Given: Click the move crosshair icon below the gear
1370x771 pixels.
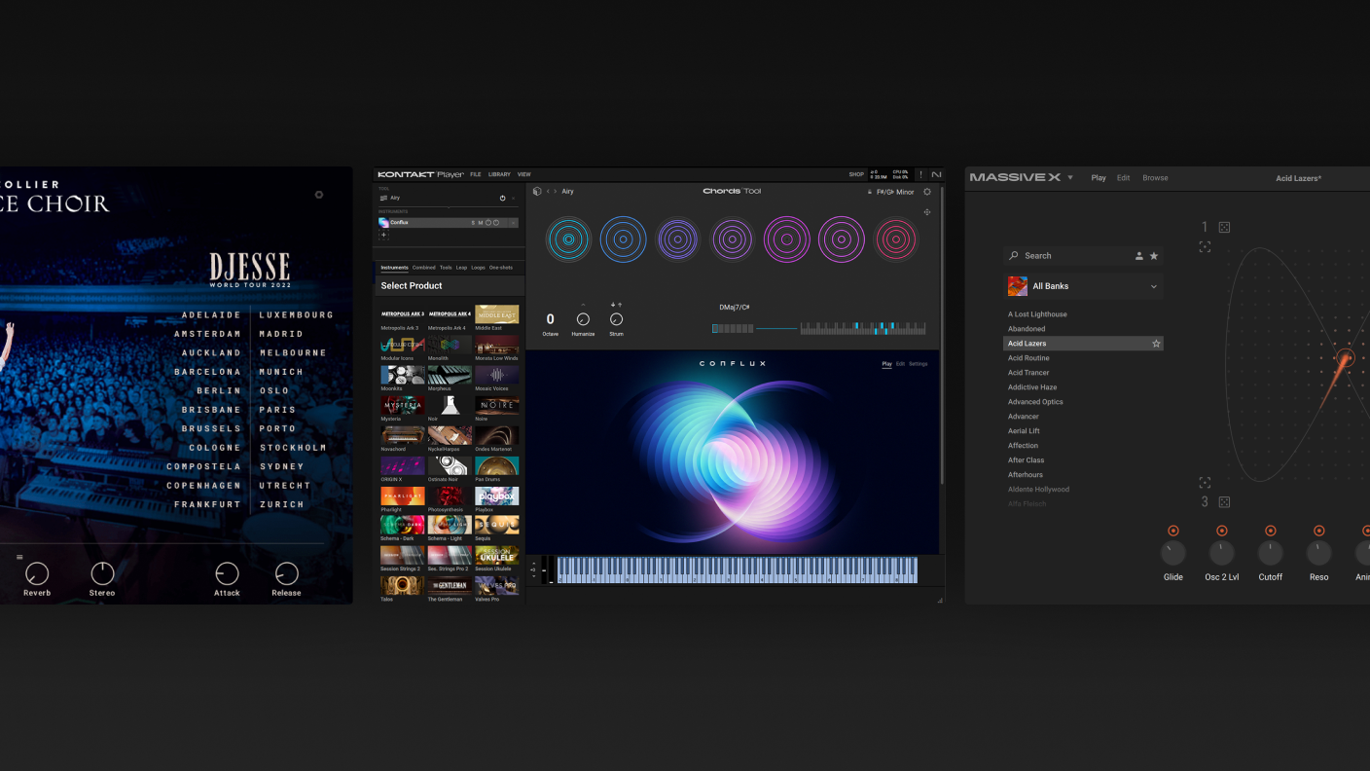Looking at the screenshot, I should 927,212.
